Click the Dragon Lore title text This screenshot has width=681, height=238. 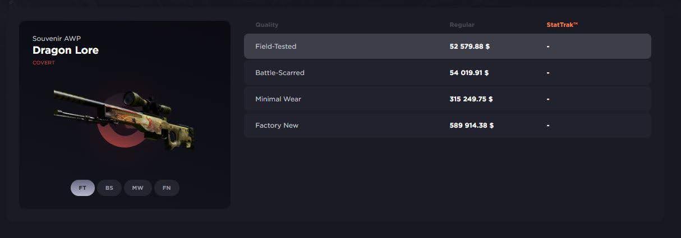click(66, 50)
